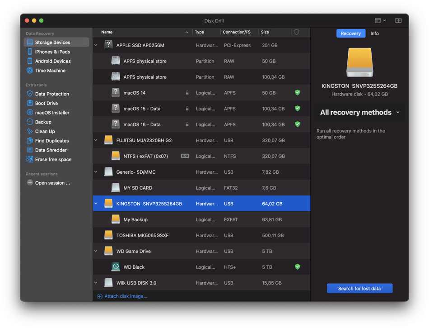Sort by the Type column header
Screen dimensions: 429x328
click(206, 32)
